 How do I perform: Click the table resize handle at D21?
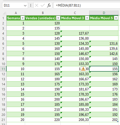118,121
